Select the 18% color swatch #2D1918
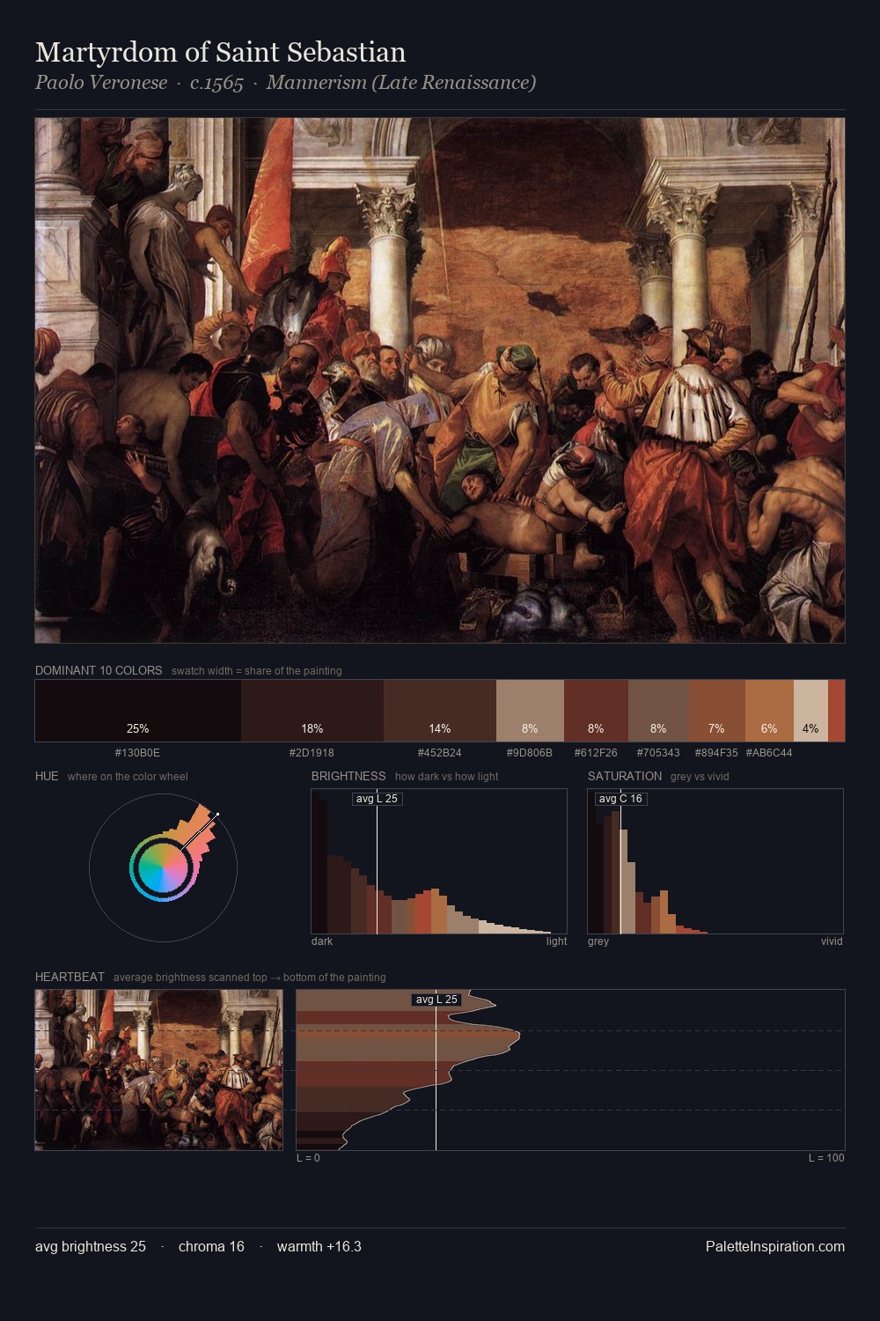 312,711
